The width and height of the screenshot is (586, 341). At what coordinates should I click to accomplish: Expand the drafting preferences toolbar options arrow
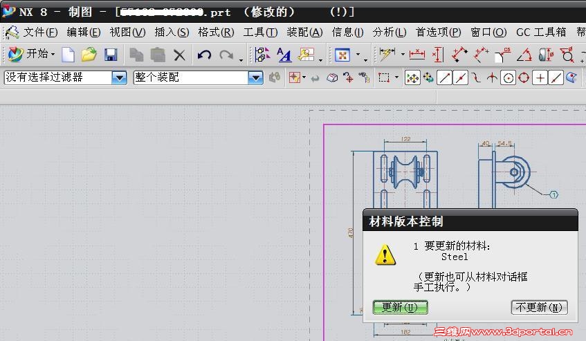320,59
